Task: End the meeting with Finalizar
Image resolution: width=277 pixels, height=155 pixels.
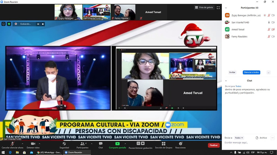Action: [x=214, y=145]
